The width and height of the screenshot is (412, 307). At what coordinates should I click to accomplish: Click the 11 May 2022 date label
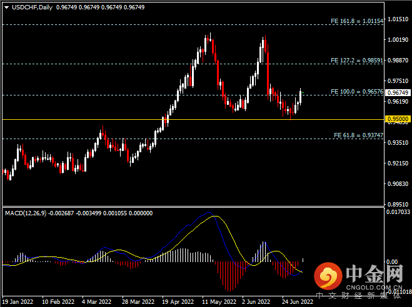pyautogui.click(x=219, y=302)
